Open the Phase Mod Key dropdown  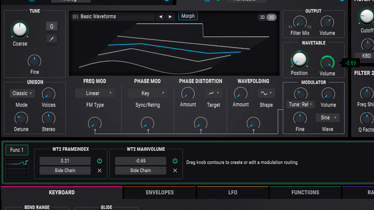147,93
